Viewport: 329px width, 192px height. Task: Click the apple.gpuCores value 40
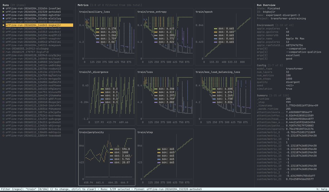[288, 32]
